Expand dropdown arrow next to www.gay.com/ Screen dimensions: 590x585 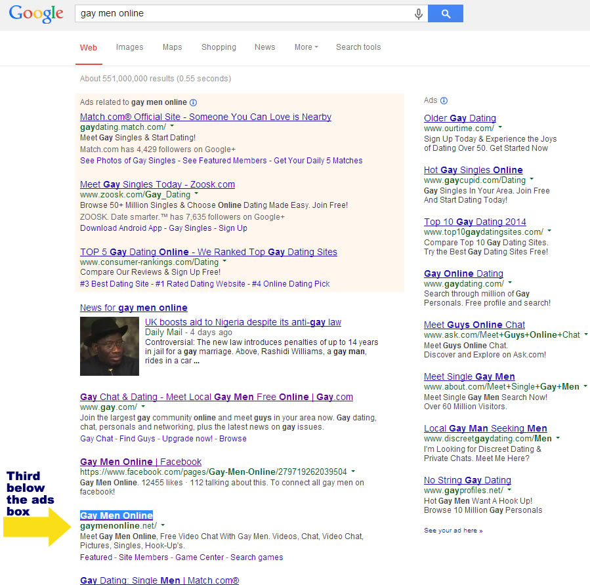pos(143,407)
